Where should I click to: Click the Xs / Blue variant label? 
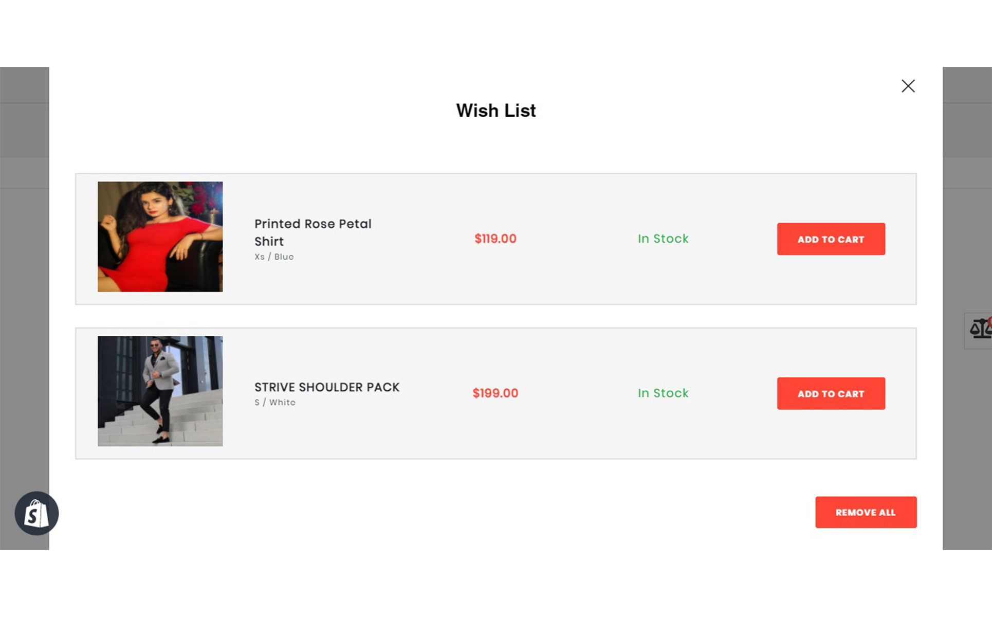274,257
